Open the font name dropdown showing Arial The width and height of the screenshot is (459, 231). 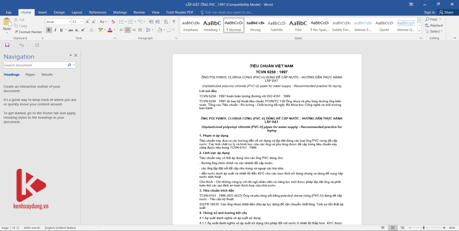point(57,22)
